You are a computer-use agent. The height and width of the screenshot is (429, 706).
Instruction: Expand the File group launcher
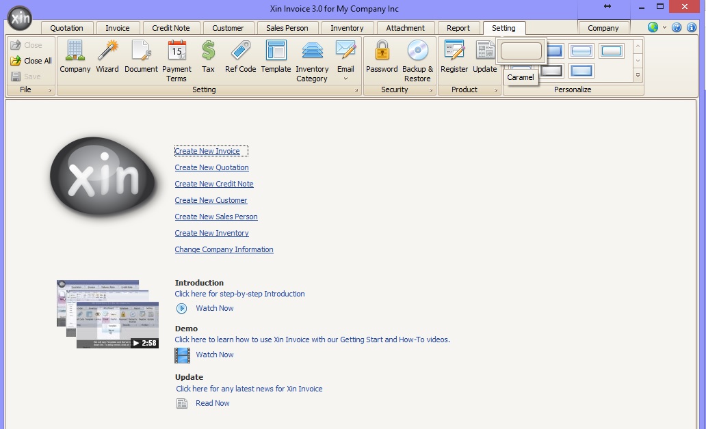click(x=49, y=90)
